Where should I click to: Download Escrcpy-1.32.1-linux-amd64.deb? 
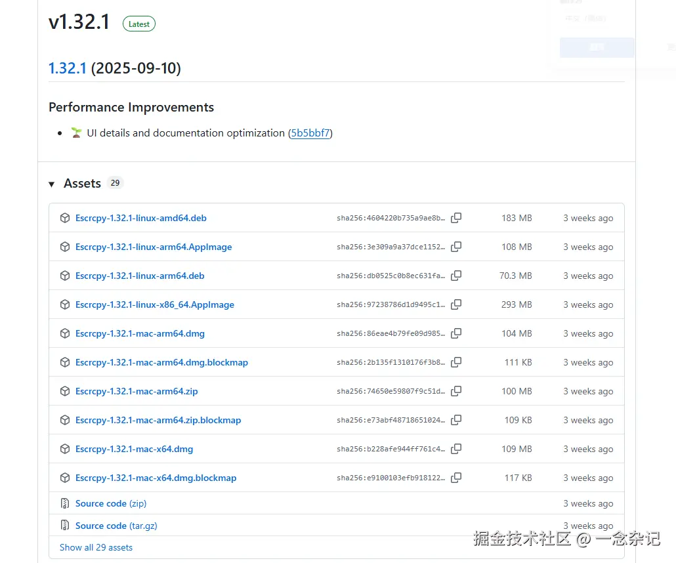coord(140,218)
